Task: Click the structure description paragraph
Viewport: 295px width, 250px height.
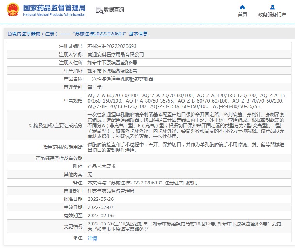Action: 186,126
